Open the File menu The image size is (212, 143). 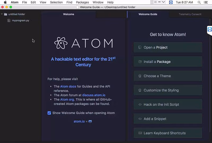pyautogui.click(x=24, y=2)
